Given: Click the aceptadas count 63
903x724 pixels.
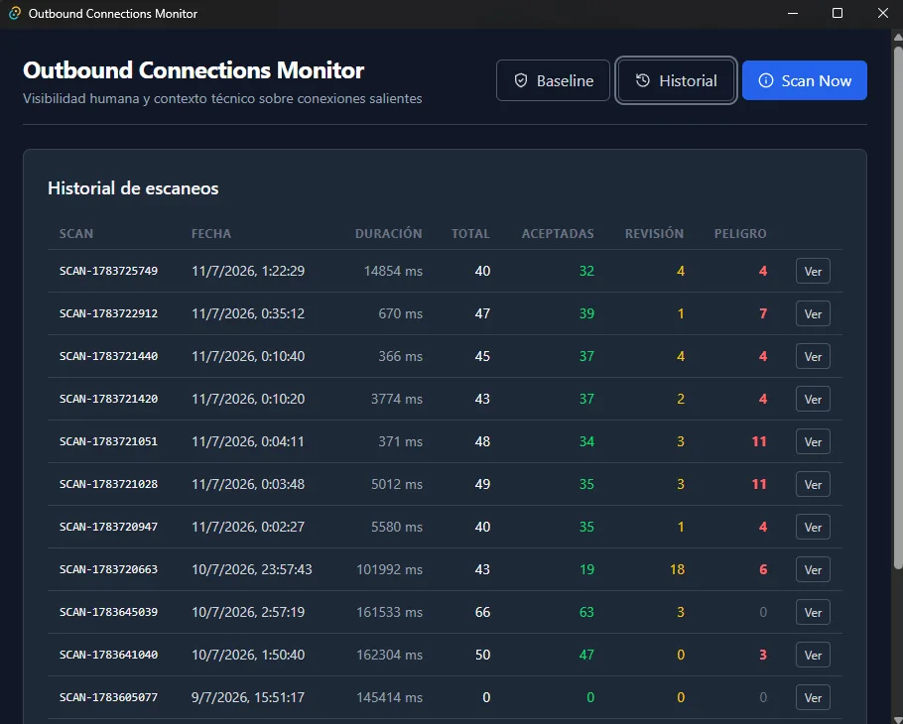Looking at the screenshot, I should [x=586, y=612].
